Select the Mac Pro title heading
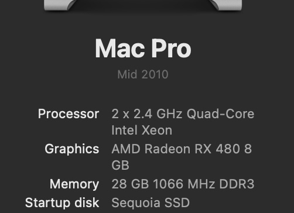The image size is (294, 213). [143, 49]
